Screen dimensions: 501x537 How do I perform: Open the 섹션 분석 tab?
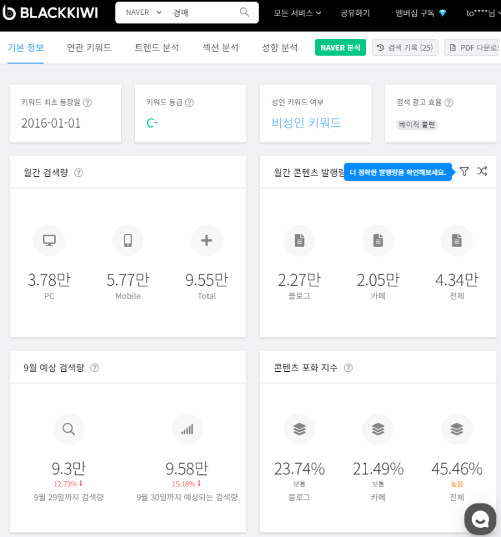[x=220, y=47]
